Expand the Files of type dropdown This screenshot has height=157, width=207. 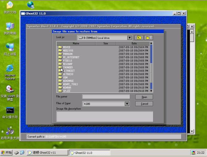(127, 104)
